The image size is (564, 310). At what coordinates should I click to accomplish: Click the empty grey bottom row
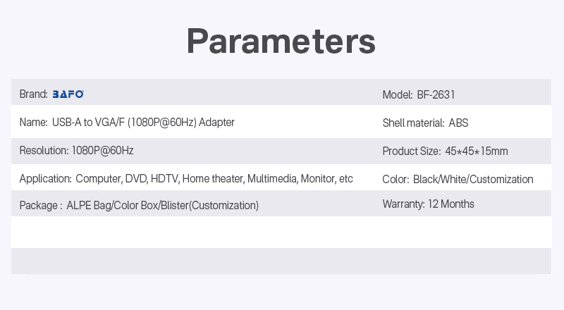click(x=281, y=261)
